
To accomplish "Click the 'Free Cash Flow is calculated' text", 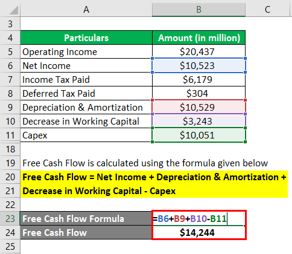I will 145,163.
